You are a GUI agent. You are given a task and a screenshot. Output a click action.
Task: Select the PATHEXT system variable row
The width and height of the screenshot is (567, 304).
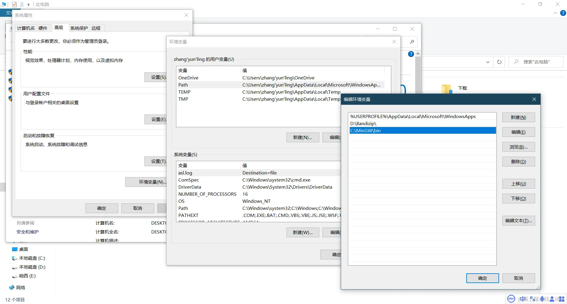tap(259, 215)
